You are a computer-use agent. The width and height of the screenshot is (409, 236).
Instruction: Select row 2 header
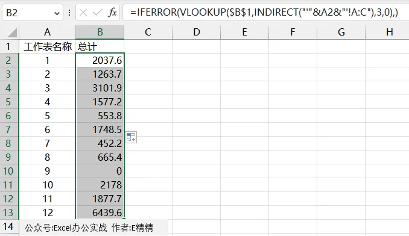click(x=9, y=60)
